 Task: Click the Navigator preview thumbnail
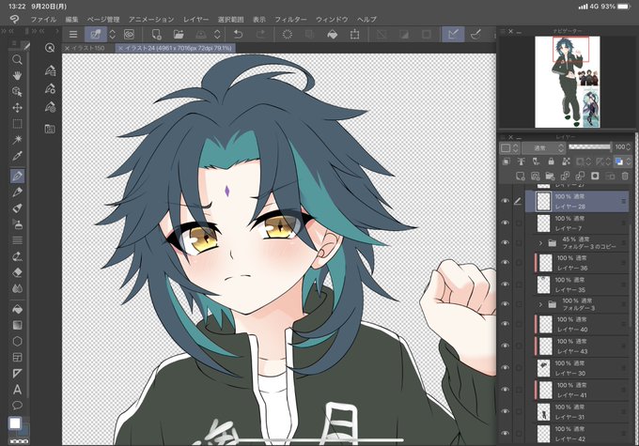[568, 82]
